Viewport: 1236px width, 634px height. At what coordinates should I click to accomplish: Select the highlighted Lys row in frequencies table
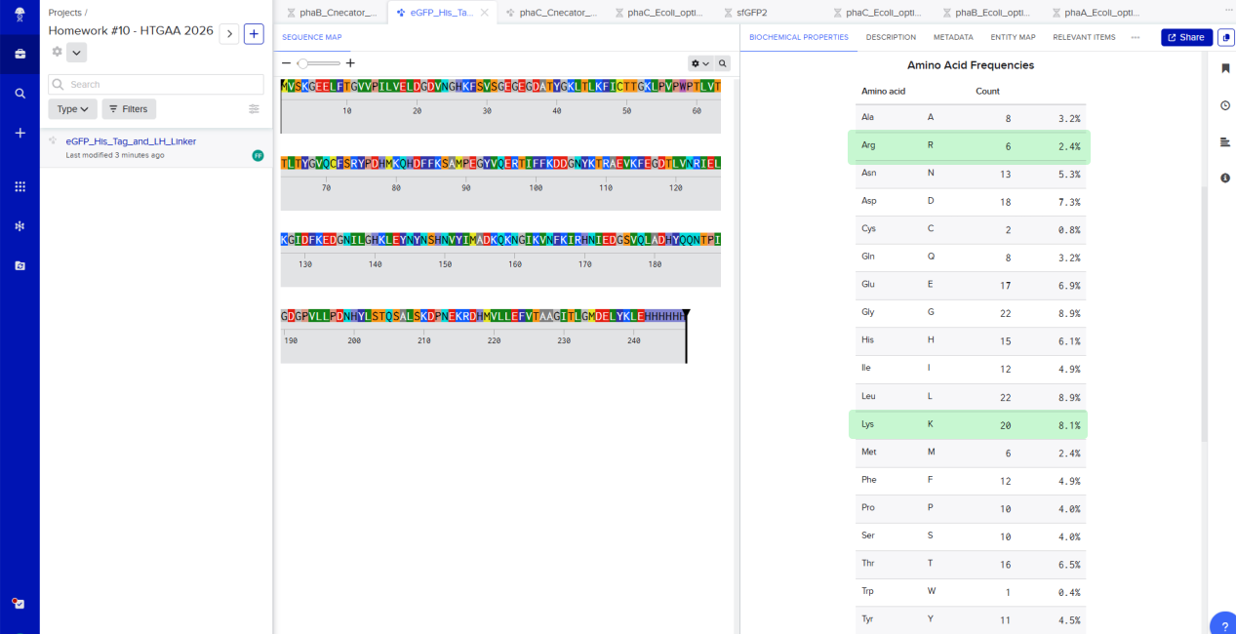[970, 425]
